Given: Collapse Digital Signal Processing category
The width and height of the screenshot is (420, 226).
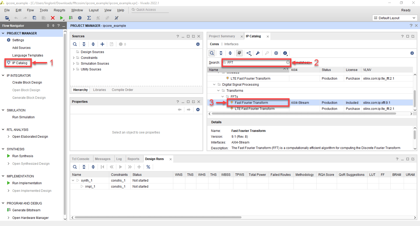Looking at the screenshot, I should [214, 84].
